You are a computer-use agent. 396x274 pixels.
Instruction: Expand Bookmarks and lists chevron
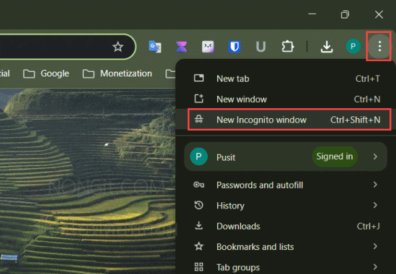[376, 246]
